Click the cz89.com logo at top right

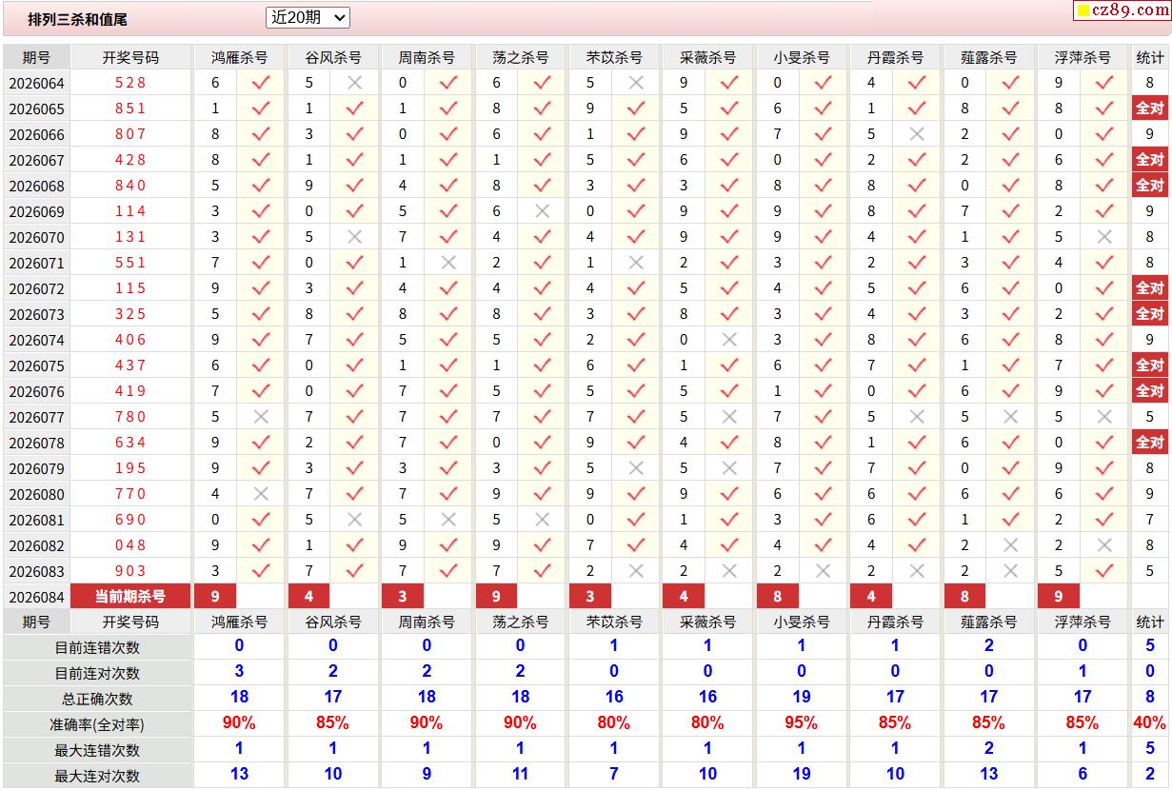coord(1122,10)
